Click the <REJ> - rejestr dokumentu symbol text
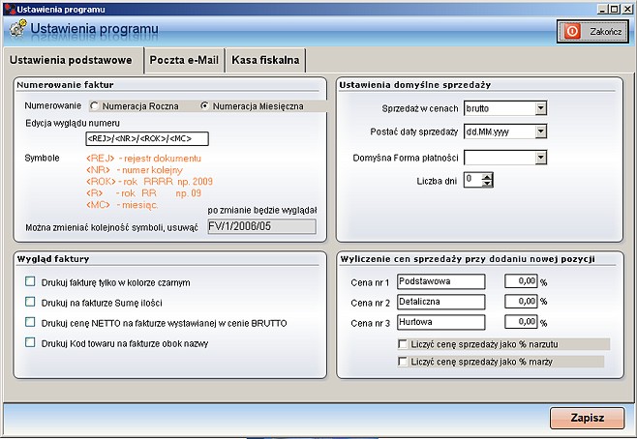The width and height of the screenshot is (637, 439). pos(144,159)
